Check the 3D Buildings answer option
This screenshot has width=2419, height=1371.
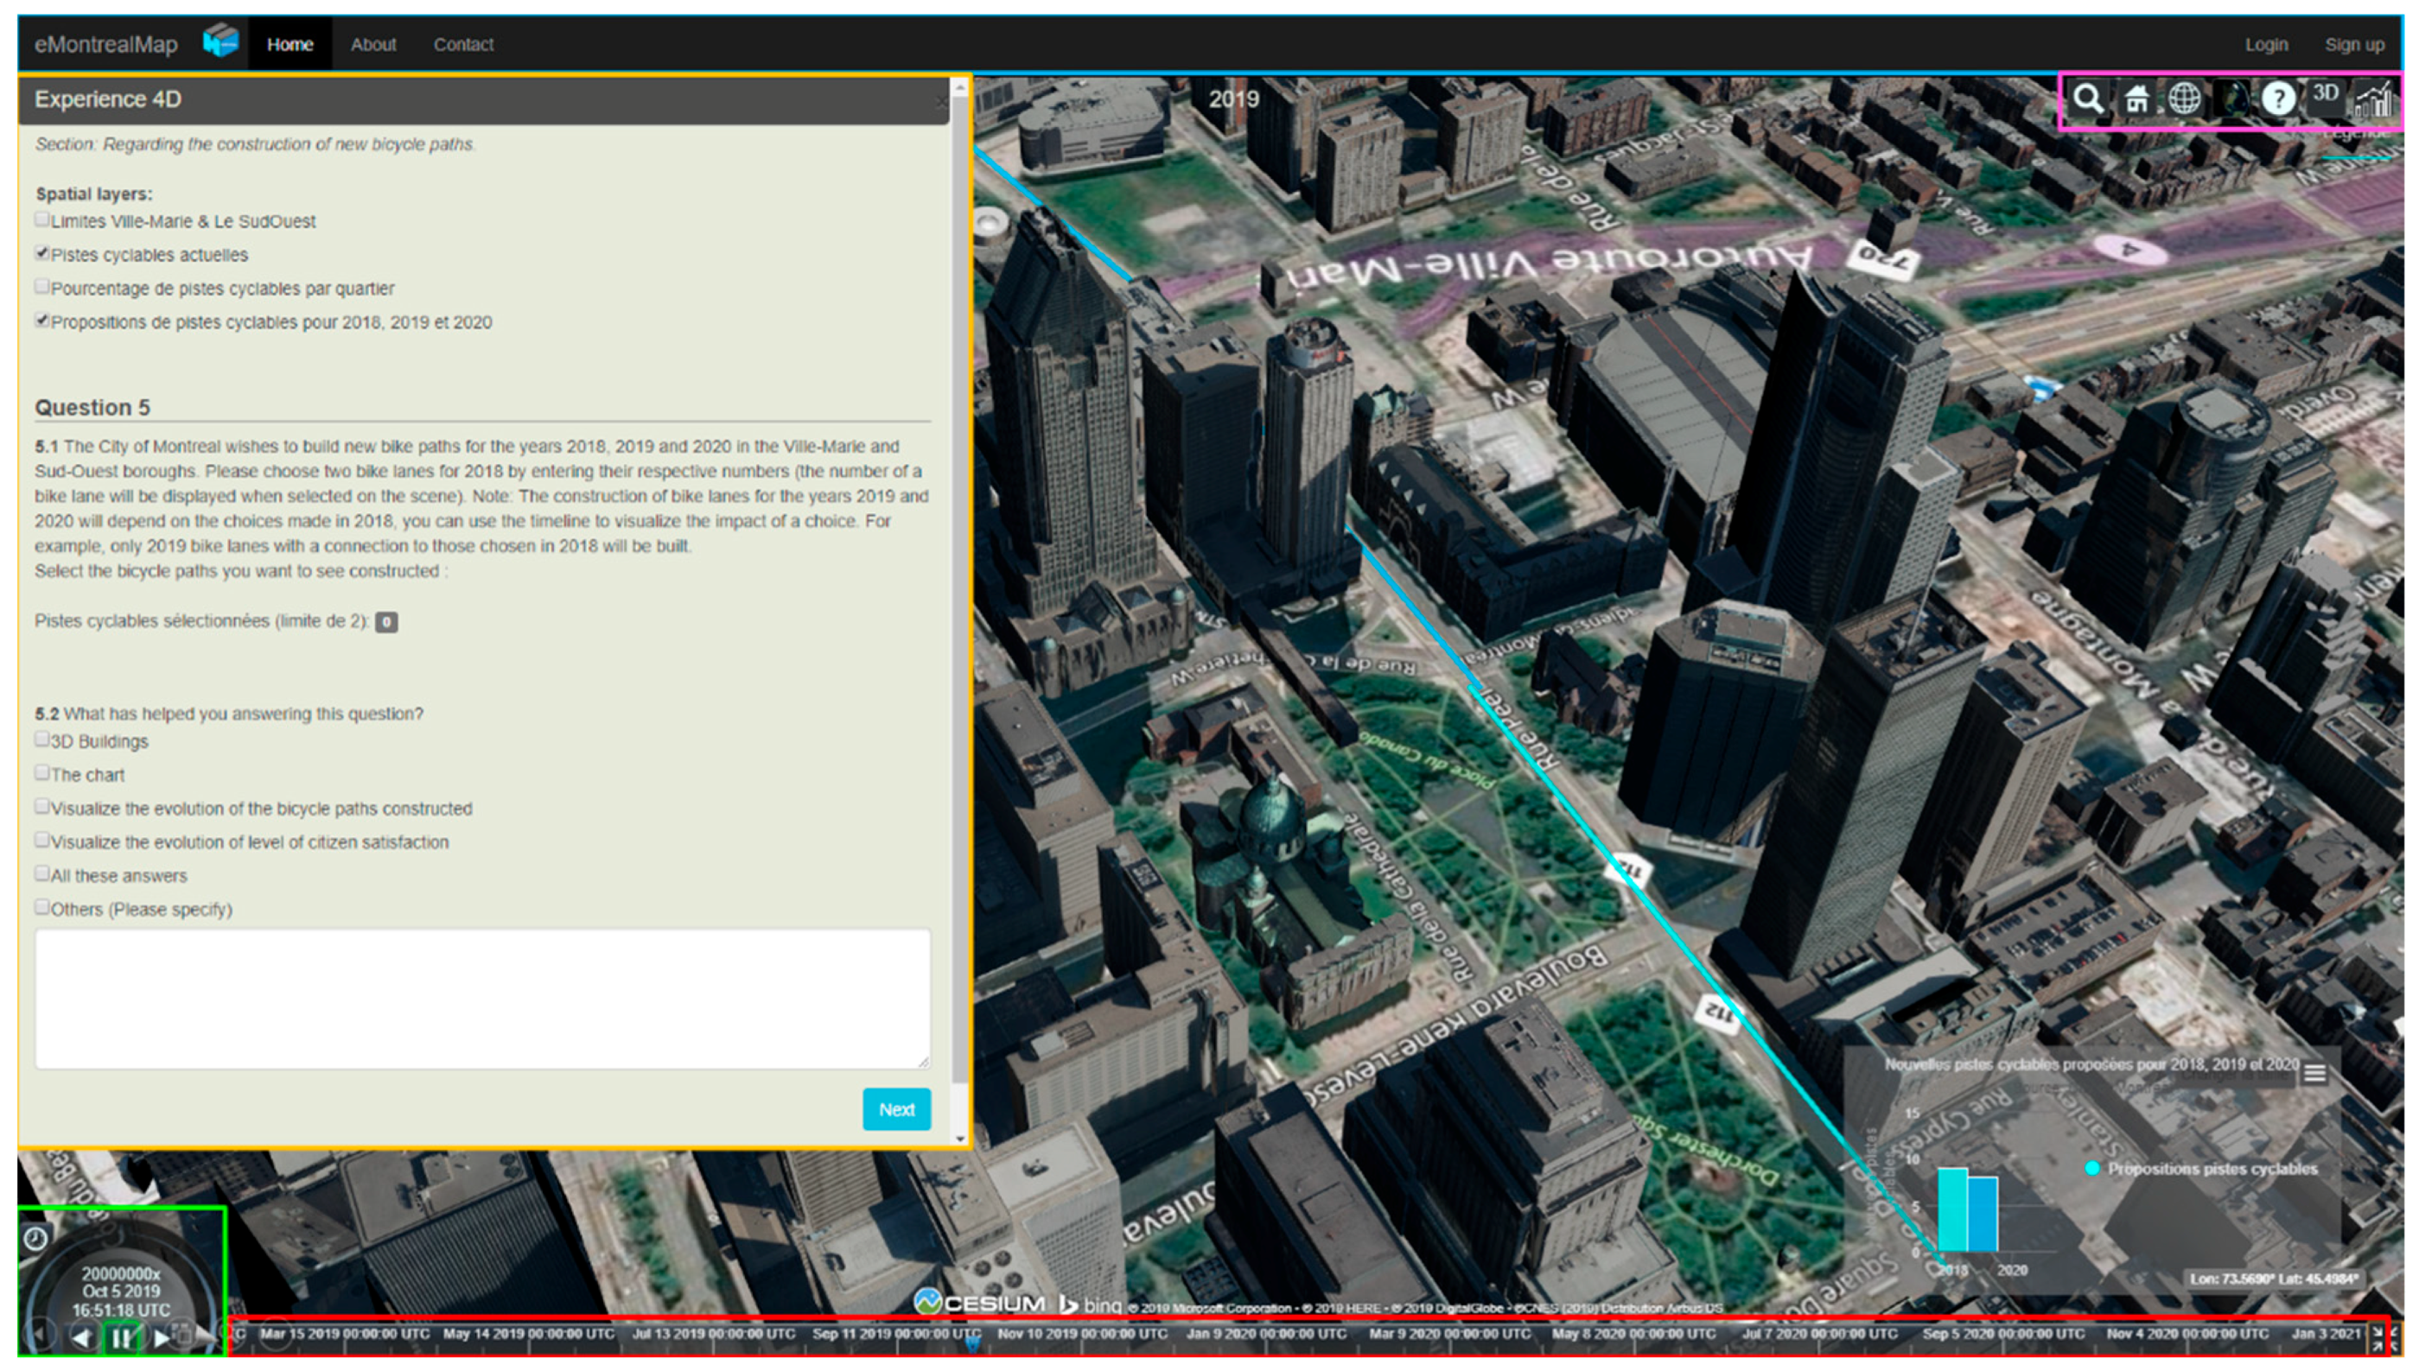click(x=42, y=739)
